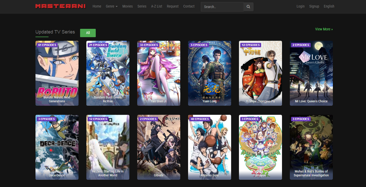
Task: Click the 21 Episodes badge on Gundam
Action: point(98,45)
